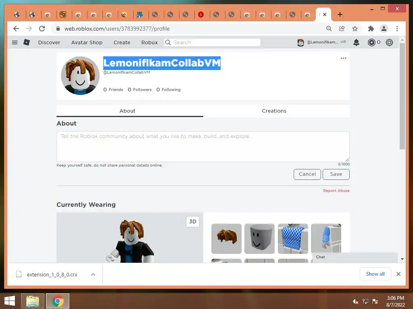
Task: Open the network tray icon
Action: pyautogui.click(x=365, y=301)
